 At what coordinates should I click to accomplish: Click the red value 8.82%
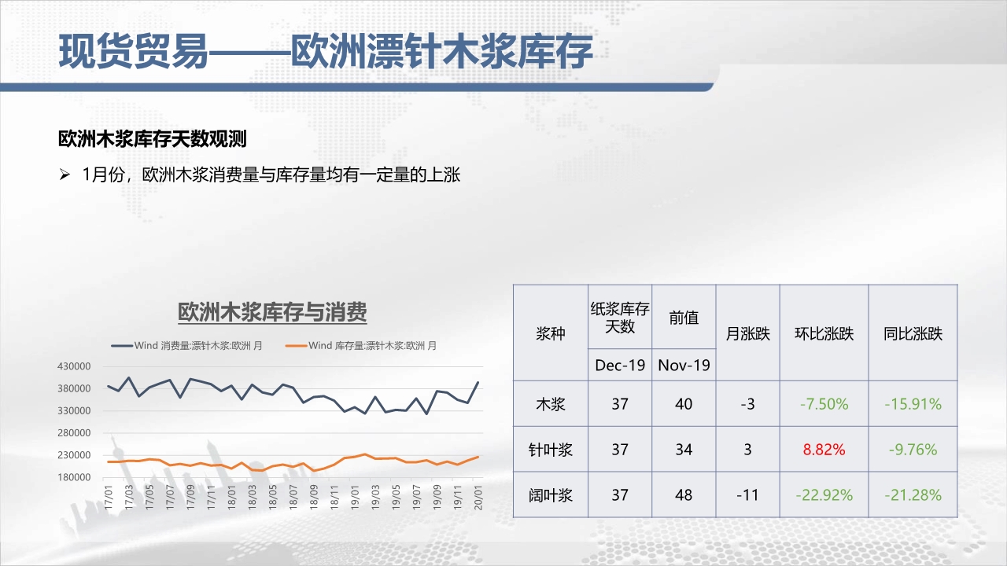(x=824, y=450)
